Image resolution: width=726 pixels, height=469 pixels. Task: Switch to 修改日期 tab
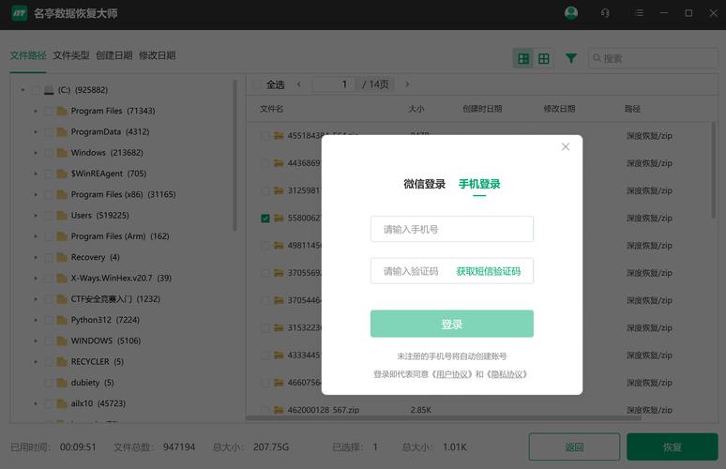click(158, 55)
